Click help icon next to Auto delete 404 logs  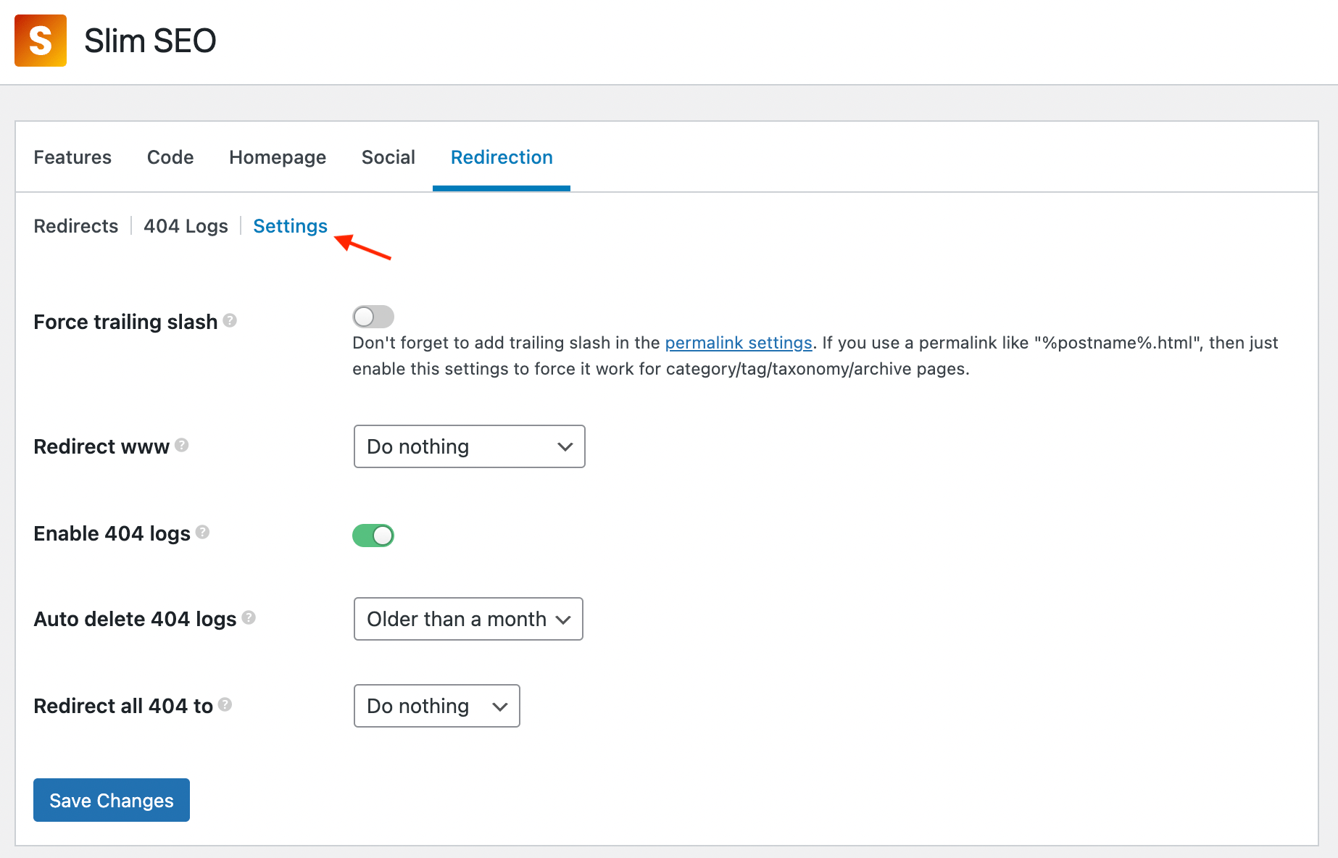249,617
